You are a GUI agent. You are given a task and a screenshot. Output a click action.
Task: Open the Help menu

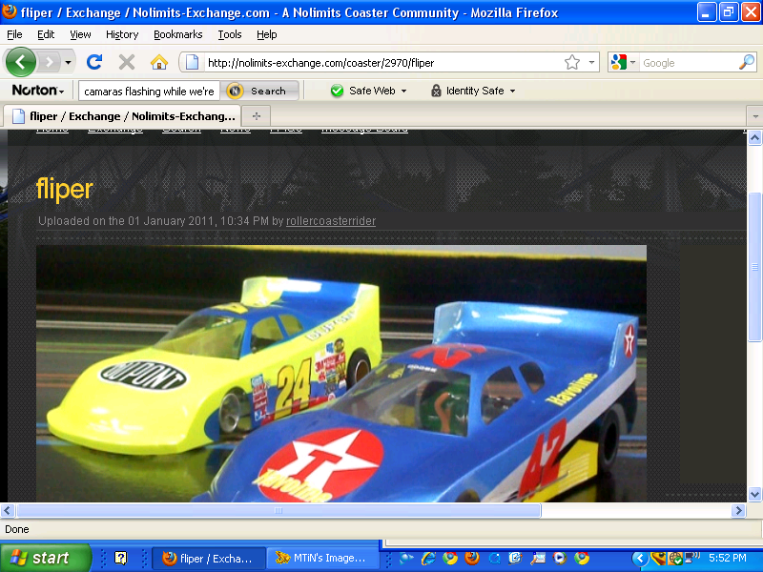(x=267, y=34)
